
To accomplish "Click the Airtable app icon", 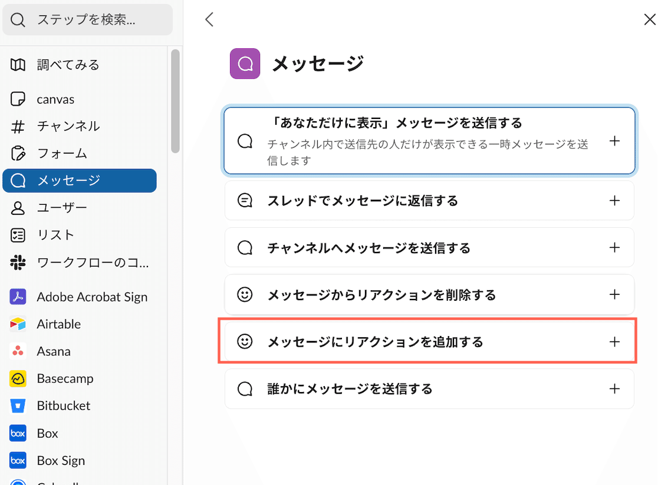I will pos(18,324).
